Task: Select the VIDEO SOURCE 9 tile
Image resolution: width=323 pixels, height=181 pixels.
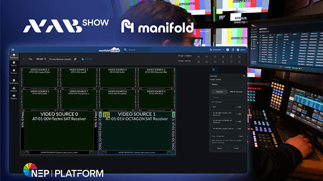Action: [156, 100]
